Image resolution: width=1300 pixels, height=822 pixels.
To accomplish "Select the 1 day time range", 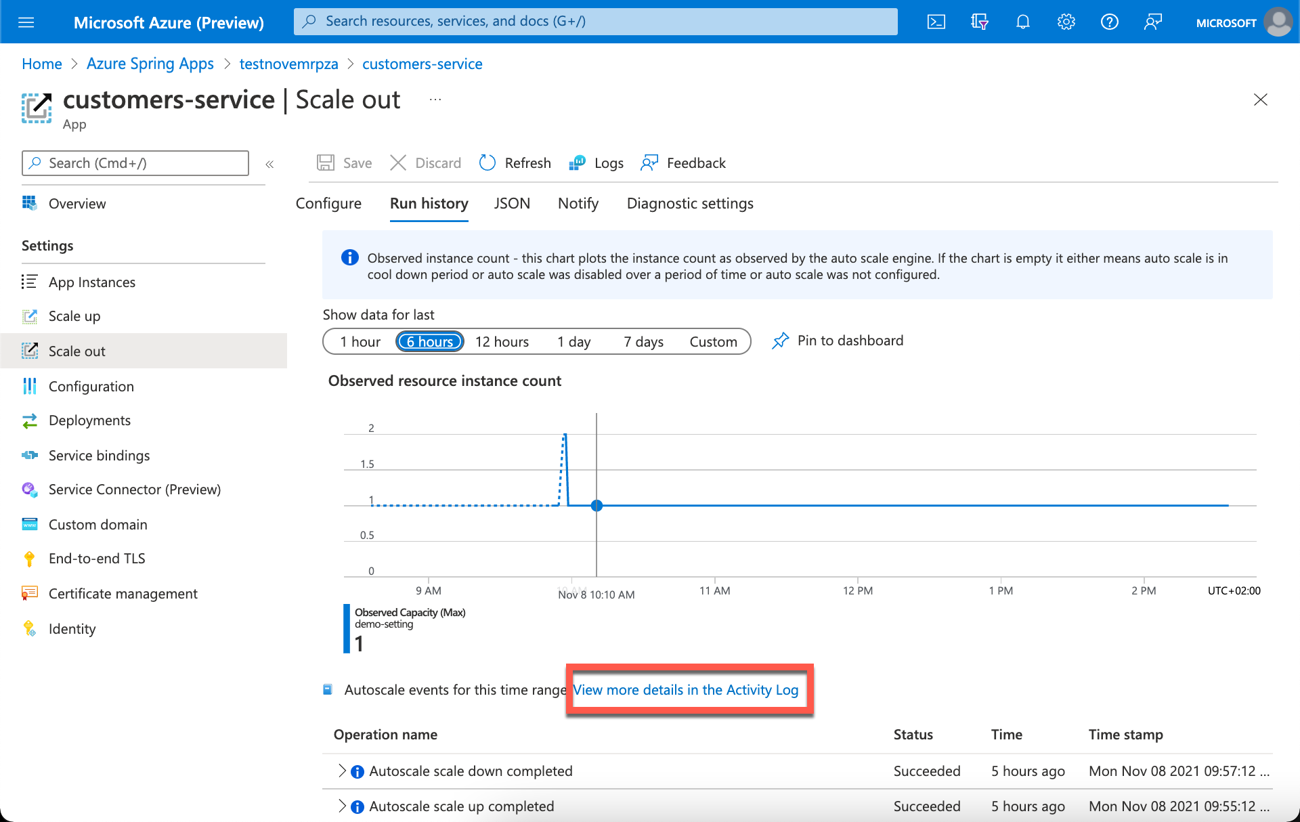I will (x=574, y=341).
